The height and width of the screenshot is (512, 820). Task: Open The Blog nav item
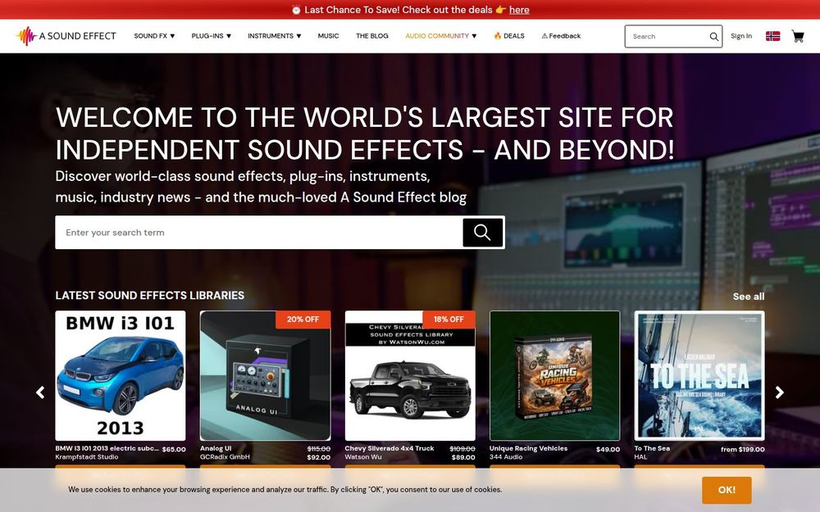372,36
